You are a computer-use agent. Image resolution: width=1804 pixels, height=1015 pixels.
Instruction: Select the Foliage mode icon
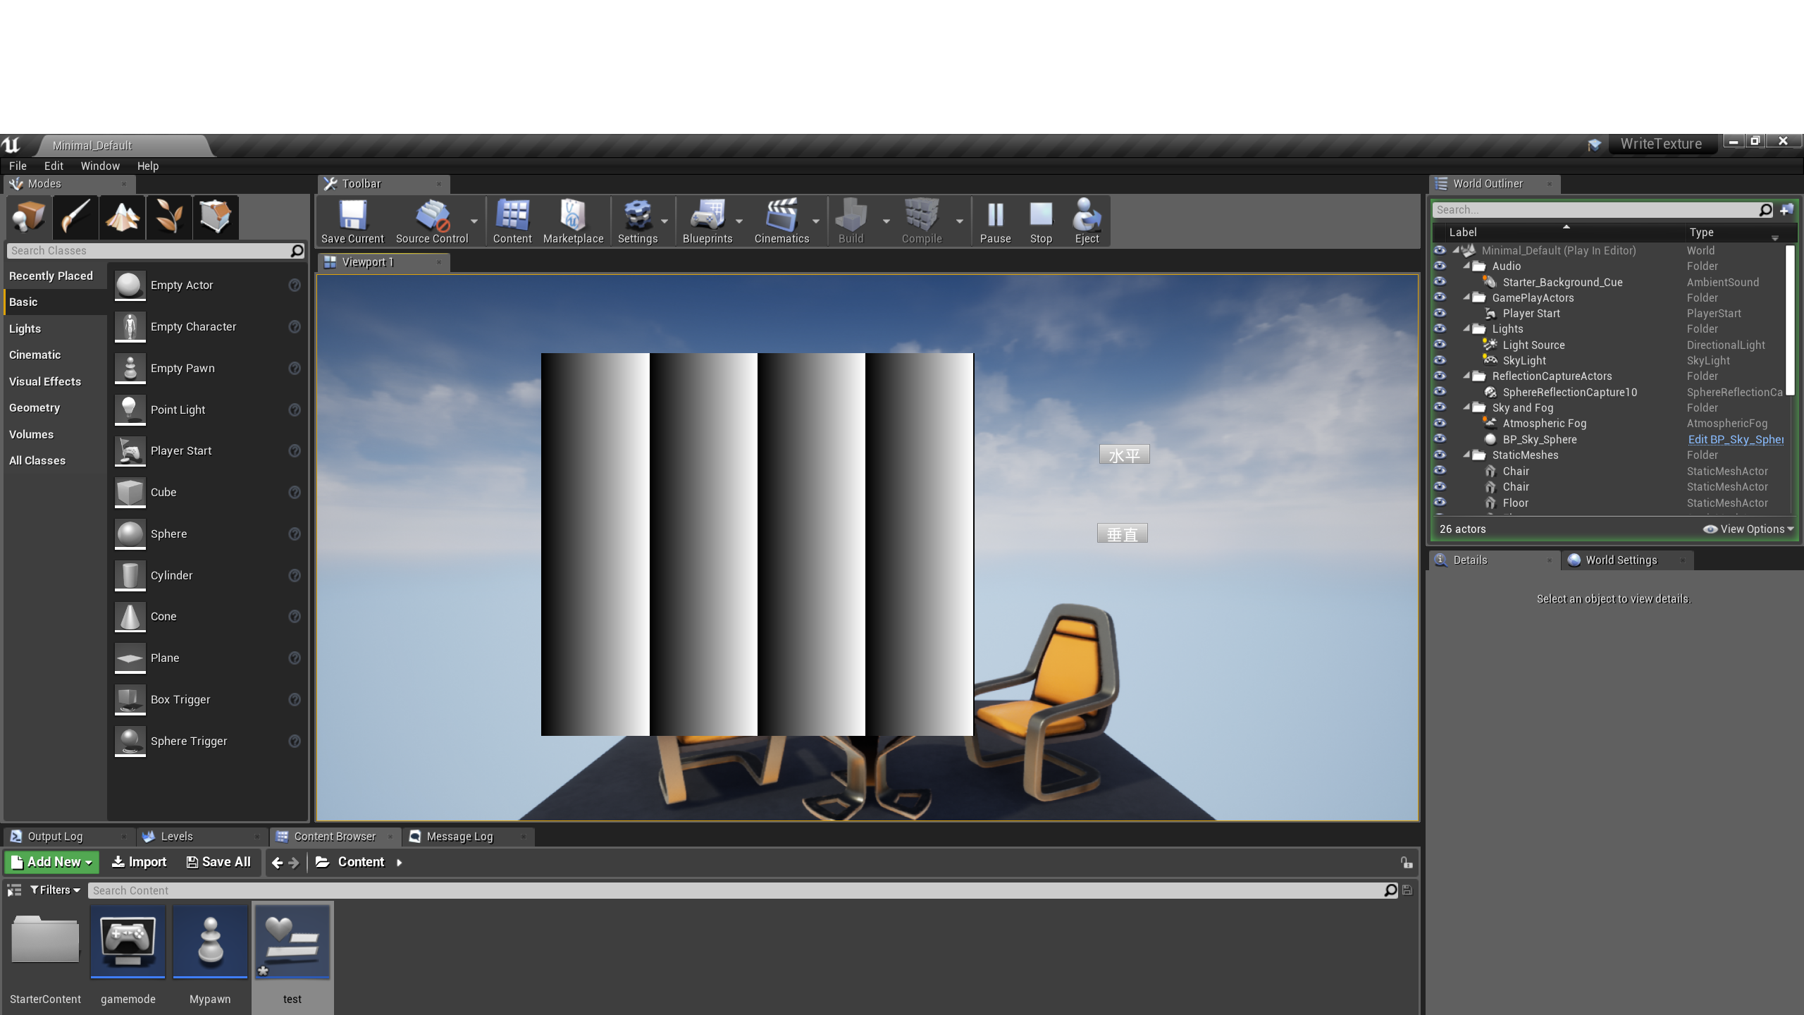[169, 216]
